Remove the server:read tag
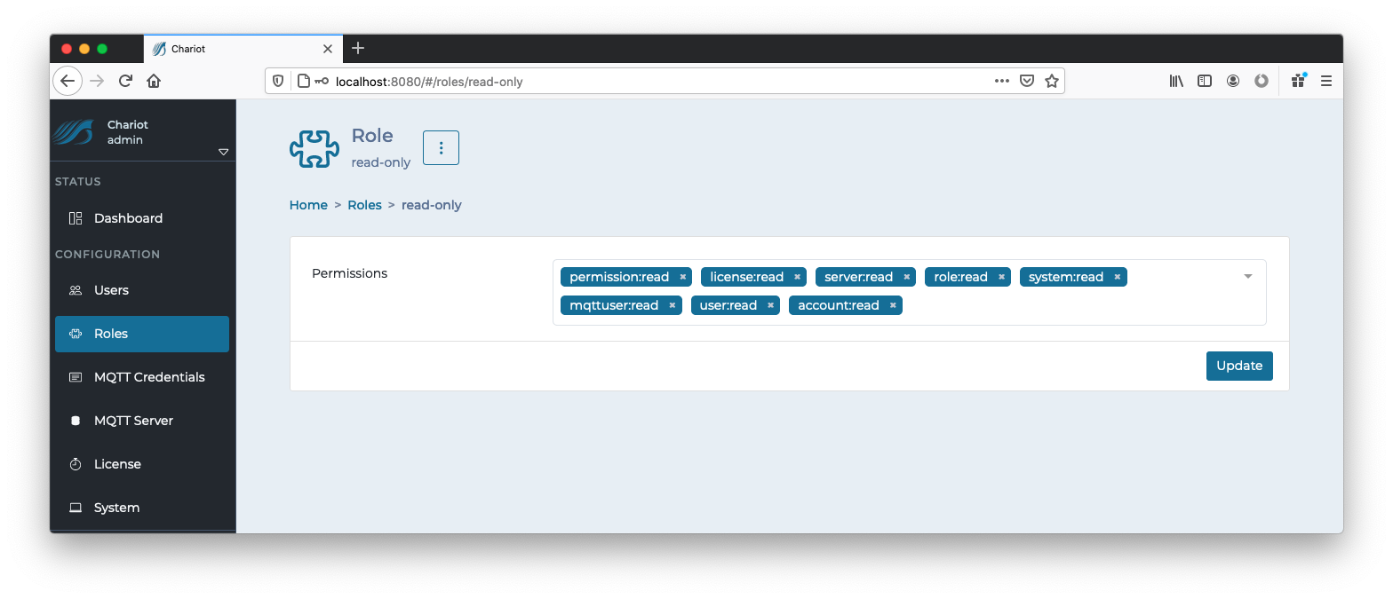Screen dimensions: 1393x599 point(906,277)
